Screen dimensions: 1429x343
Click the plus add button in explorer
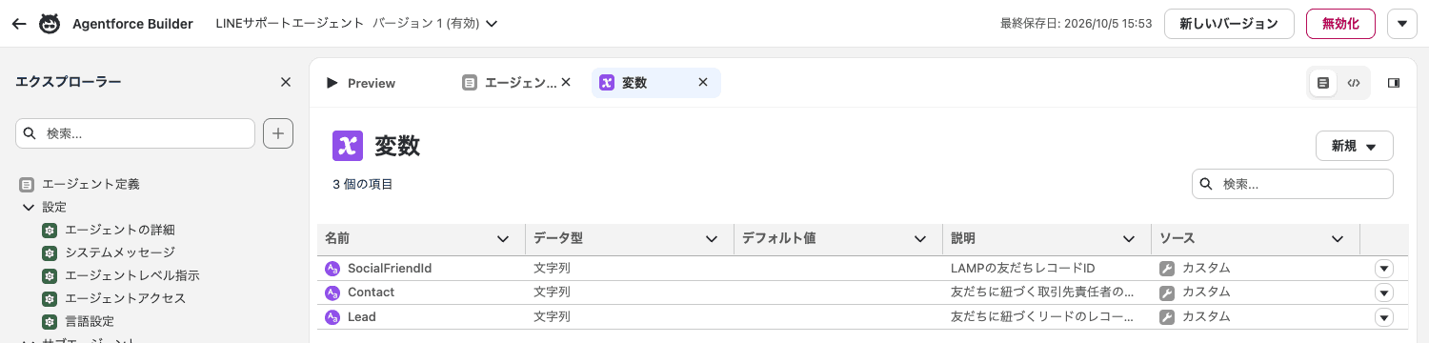pyautogui.click(x=278, y=133)
